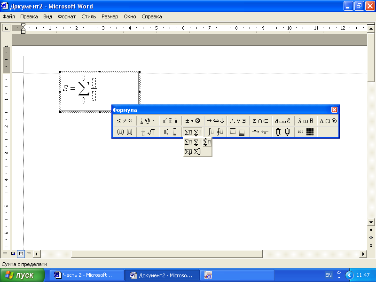
Task: Open the uppercase Greek letters palette (Λ Ω)
Action: [328, 121]
